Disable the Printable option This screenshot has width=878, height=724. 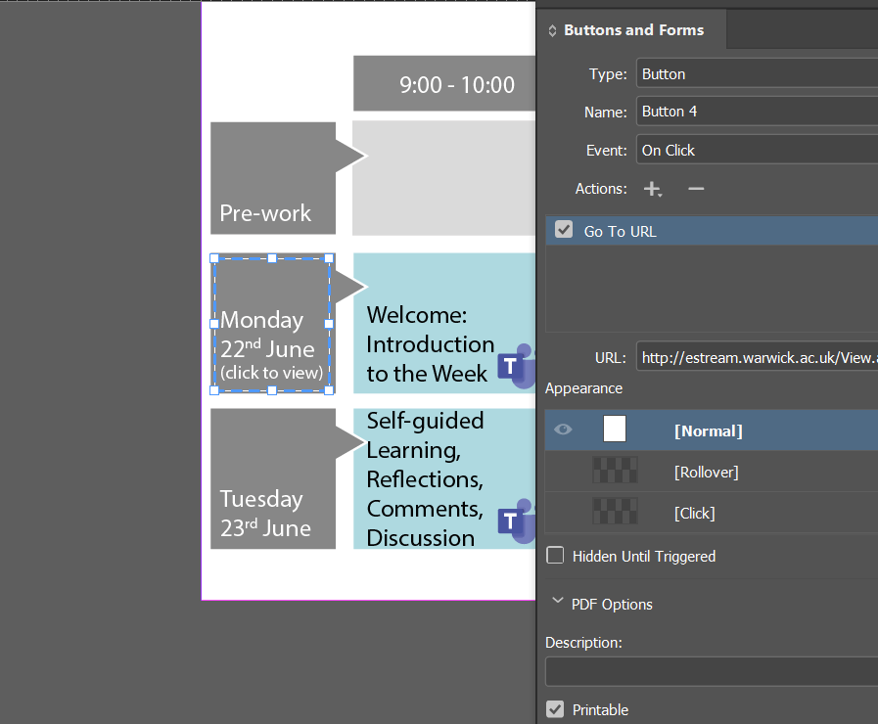pos(555,709)
